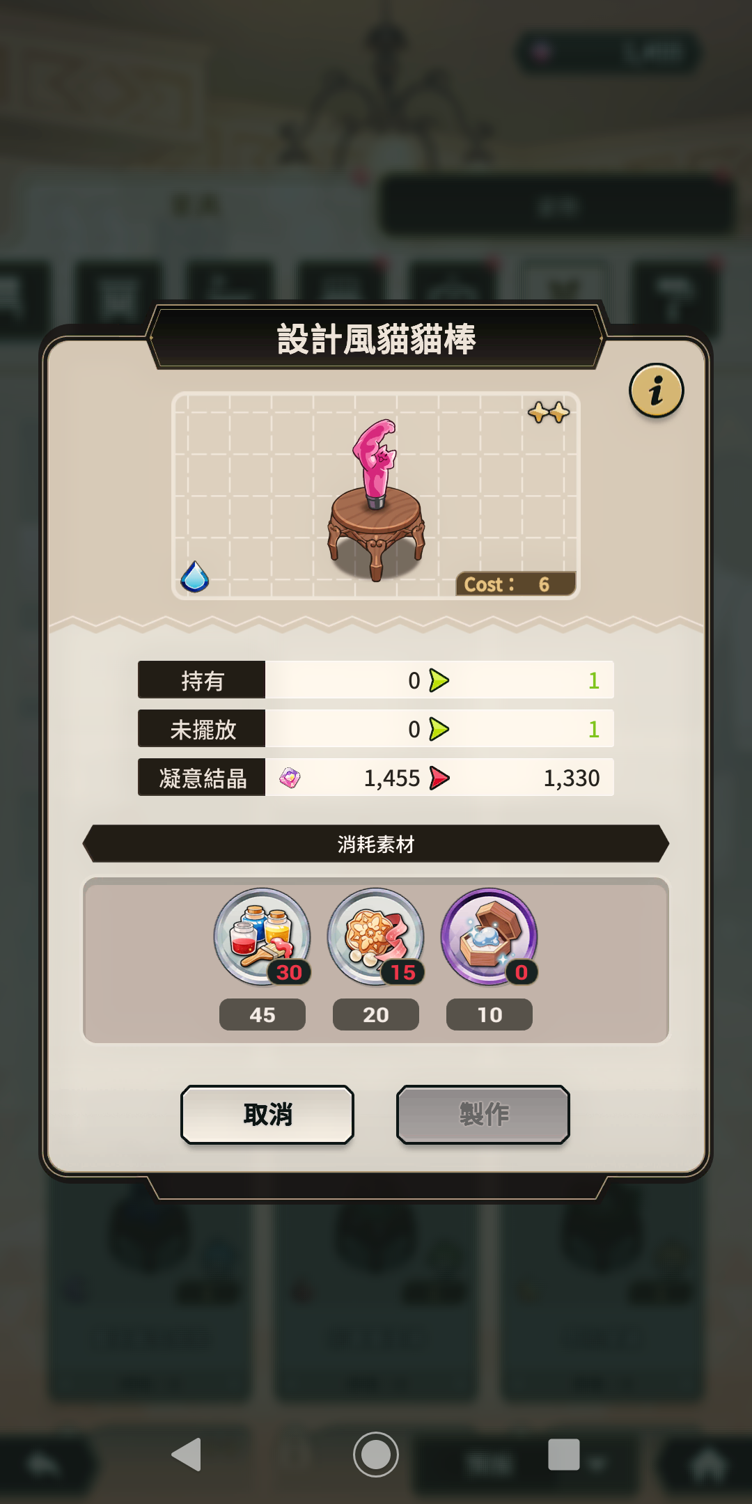Tap the paint jars material icon
This screenshot has height=1504, width=752.
[x=262, y=937]
